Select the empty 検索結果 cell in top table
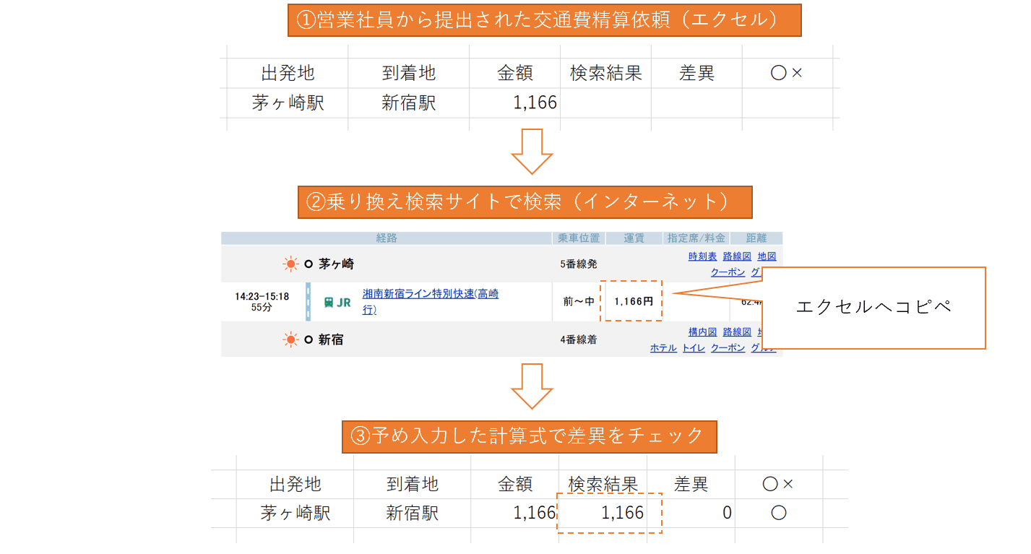Image resolution: width=1031 pixels, height=554 pixels. point(605,103)
